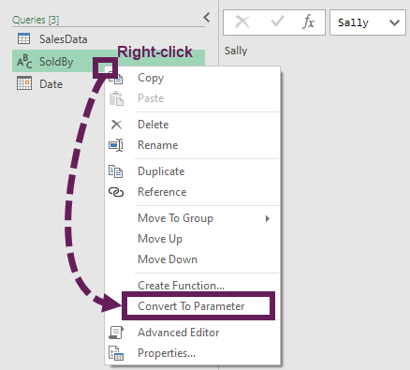Click the ABC text type icon beside SoldBy
410x370 pixels.
click(x=24, y=61)
